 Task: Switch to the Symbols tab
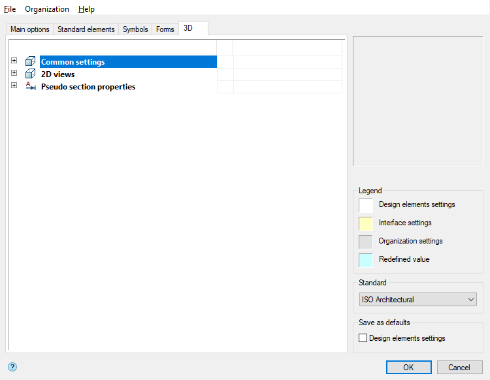135,29
